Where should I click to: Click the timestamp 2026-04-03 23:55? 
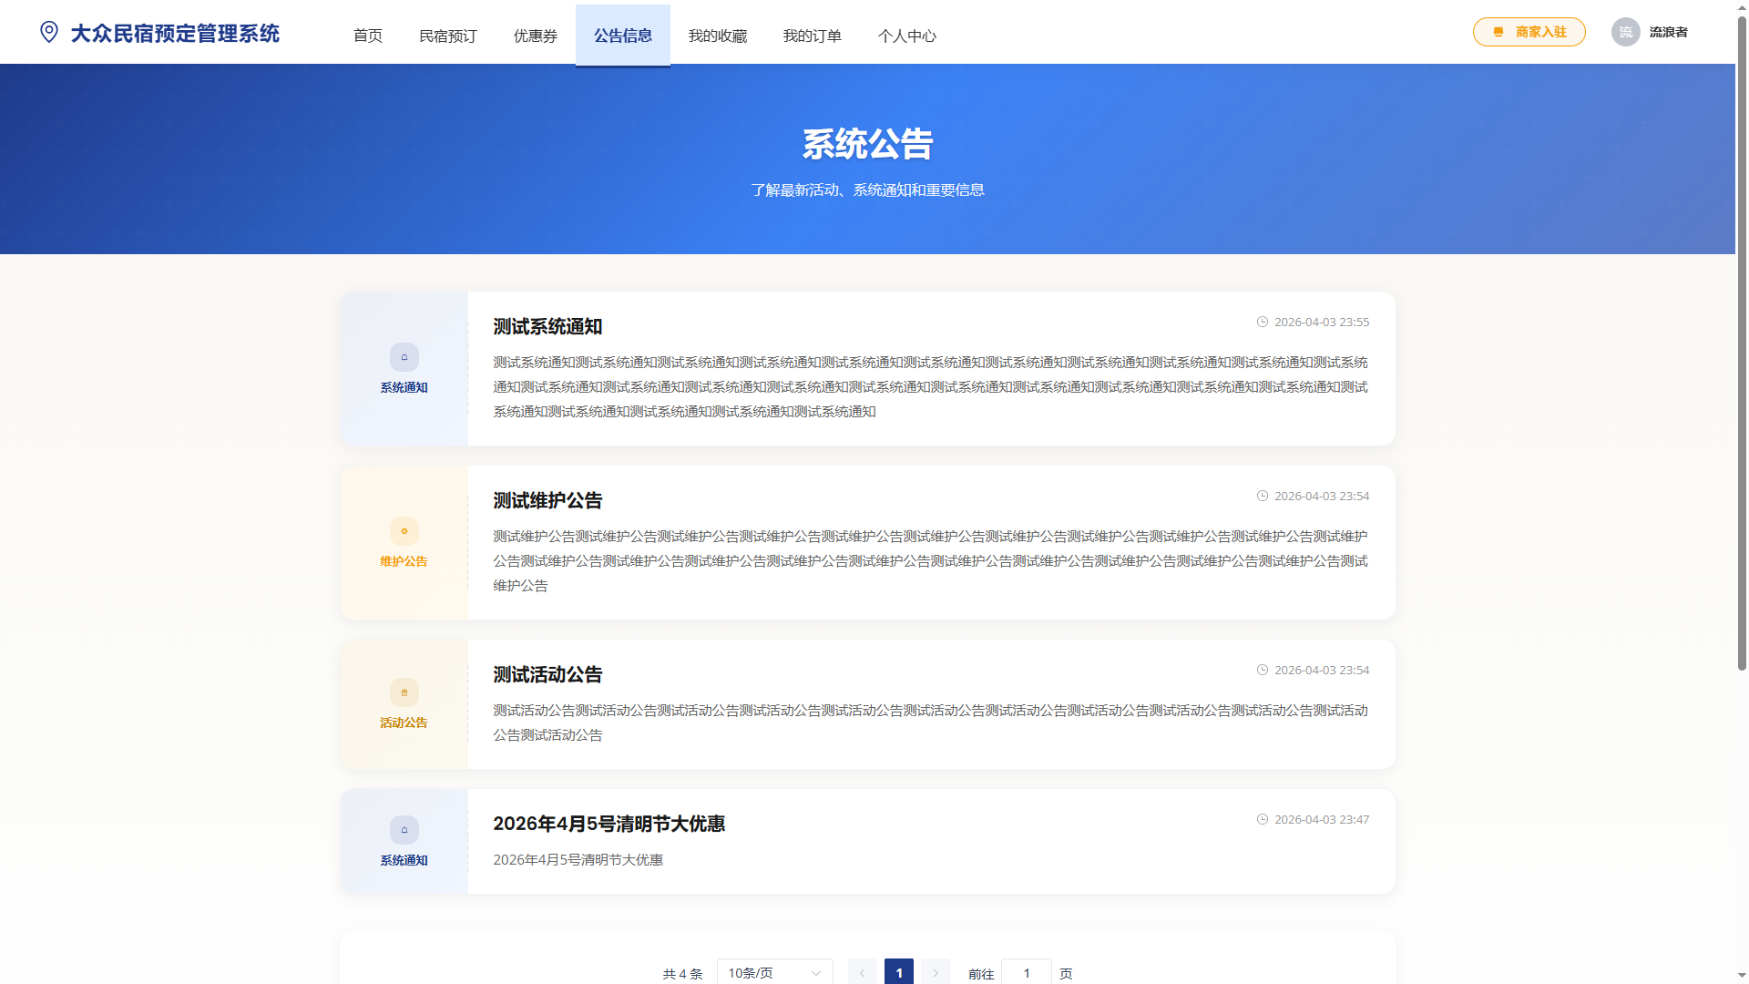tap(1322, 322)
